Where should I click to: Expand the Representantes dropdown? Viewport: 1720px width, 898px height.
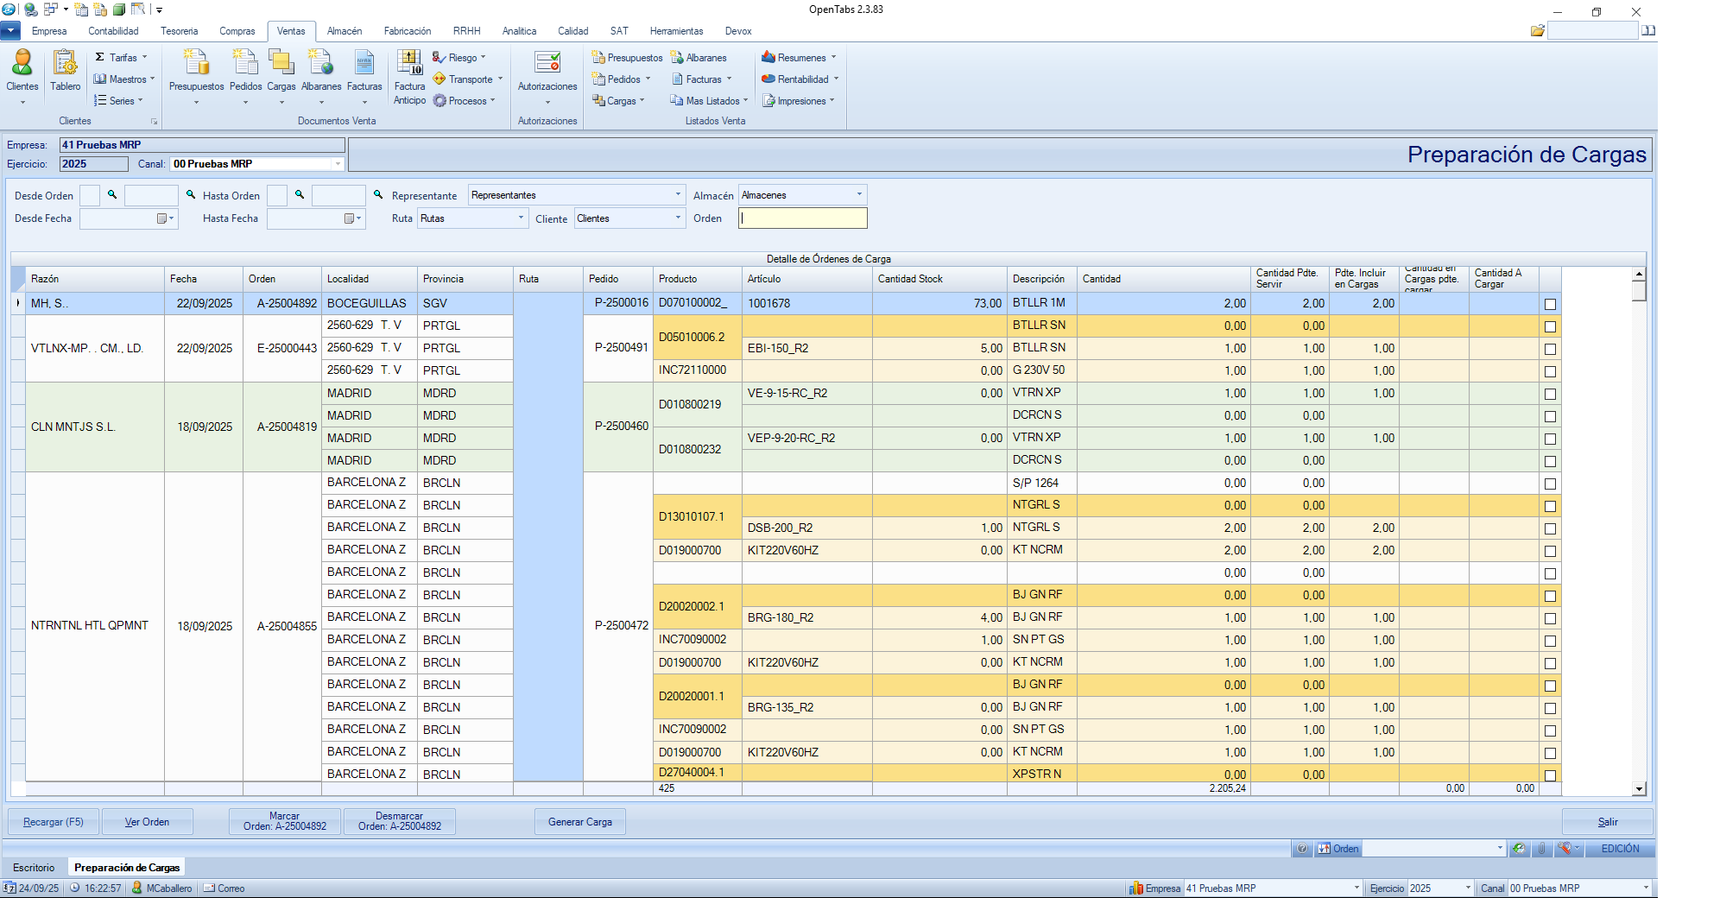point(678,195)
